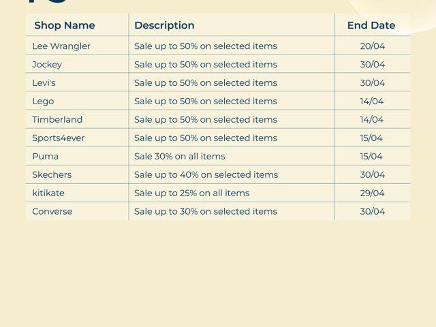Click the kitikate shop name cell
This screenshot has width=436, height=327.
click(x=48, y=193)
